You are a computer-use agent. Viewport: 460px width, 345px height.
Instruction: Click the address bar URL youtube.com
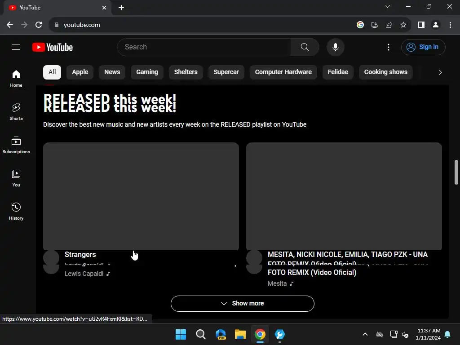coord(82,25)
